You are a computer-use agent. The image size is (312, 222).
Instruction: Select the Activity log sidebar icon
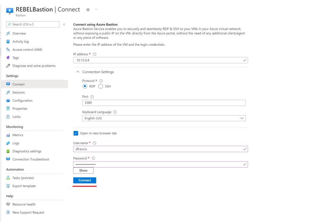tap(8, 41)
